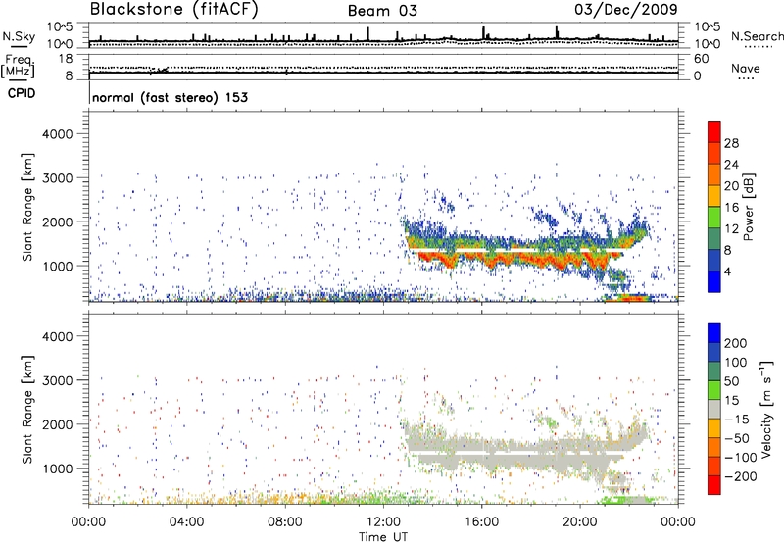This screenshot has height=543, width=784.
Task: Click the '16:00' time tick label
Action: [481, 522]
